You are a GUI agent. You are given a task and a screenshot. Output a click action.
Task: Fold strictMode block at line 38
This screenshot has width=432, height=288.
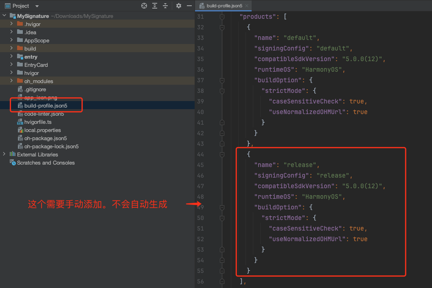(x=222, y=91)
